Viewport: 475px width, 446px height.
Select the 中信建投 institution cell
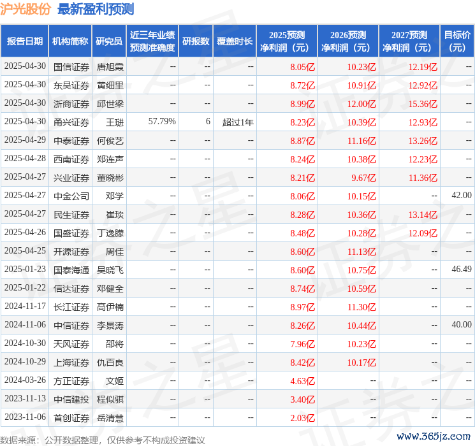coord(71,399)
